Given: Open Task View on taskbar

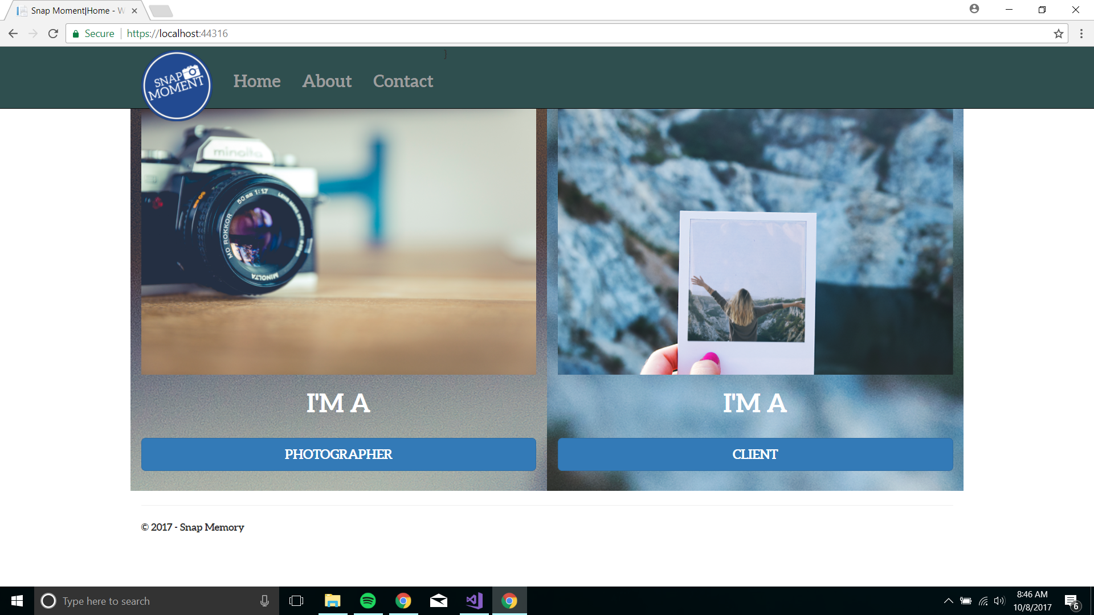Looking at the screenshot, I should pyautogui.click(x=296, y=601).
